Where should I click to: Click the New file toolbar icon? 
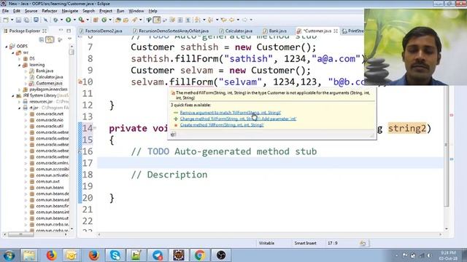6,20
